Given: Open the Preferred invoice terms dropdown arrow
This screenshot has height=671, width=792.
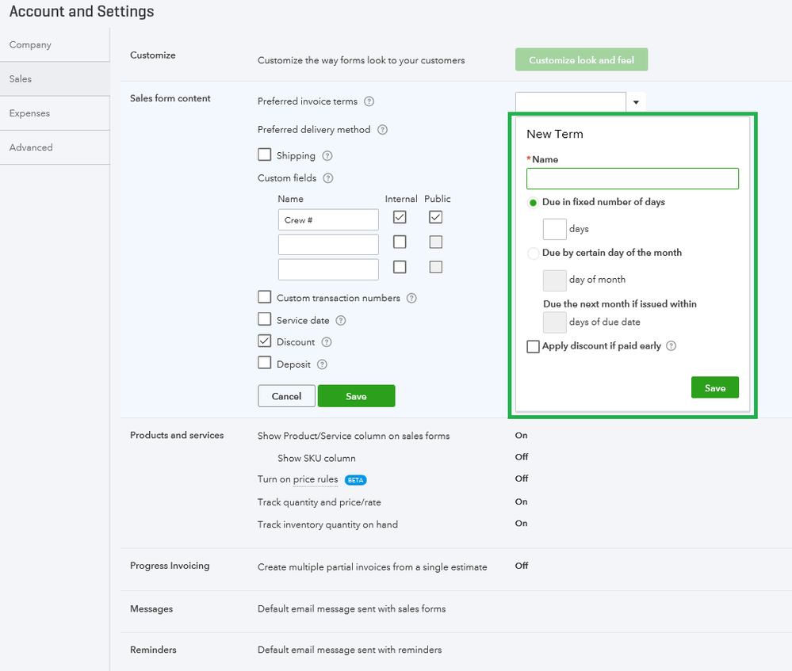Looking at the screenshot, I should (x=636, y=102).
